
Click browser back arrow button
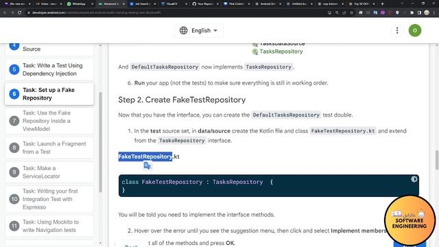(5, 12)
